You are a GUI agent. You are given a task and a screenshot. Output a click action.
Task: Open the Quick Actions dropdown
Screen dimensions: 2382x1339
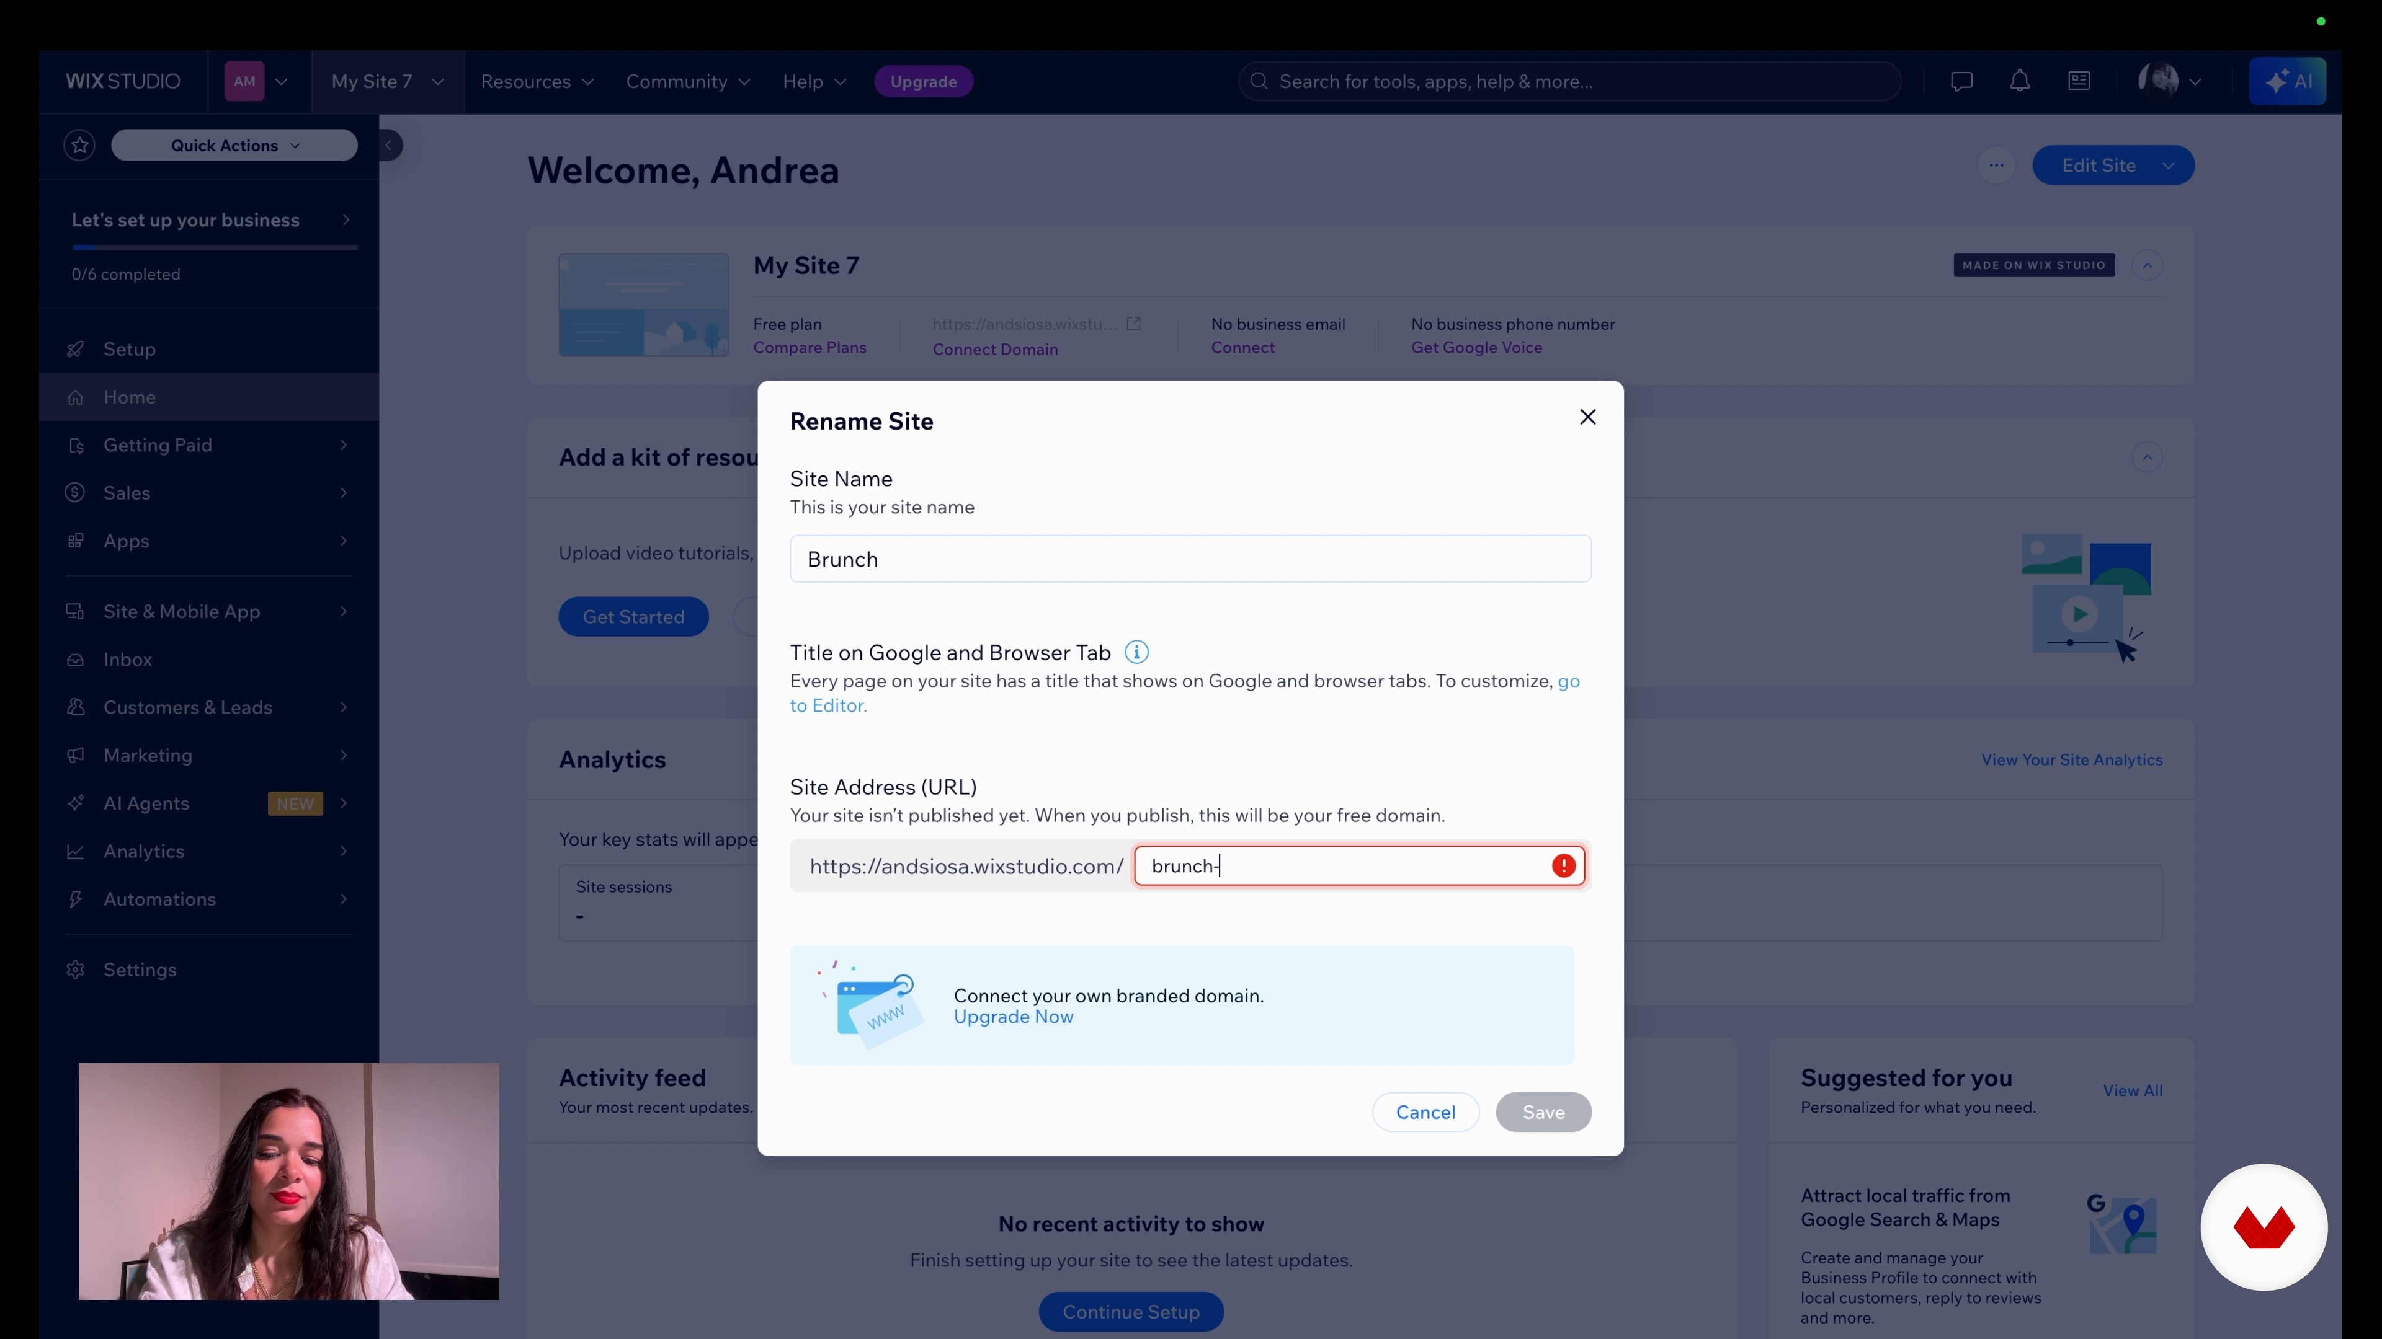point(235,145)
